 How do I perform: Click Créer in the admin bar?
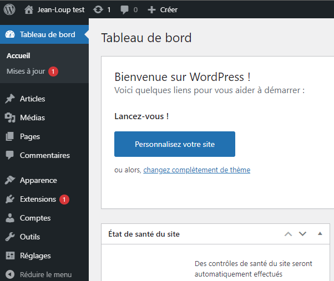pos(169,10)
